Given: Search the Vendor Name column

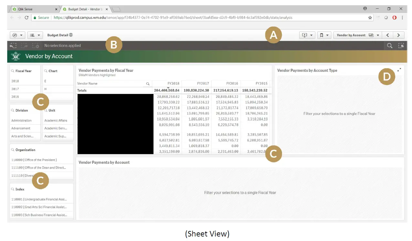Looking at the screenshot, I should point(148,84).
